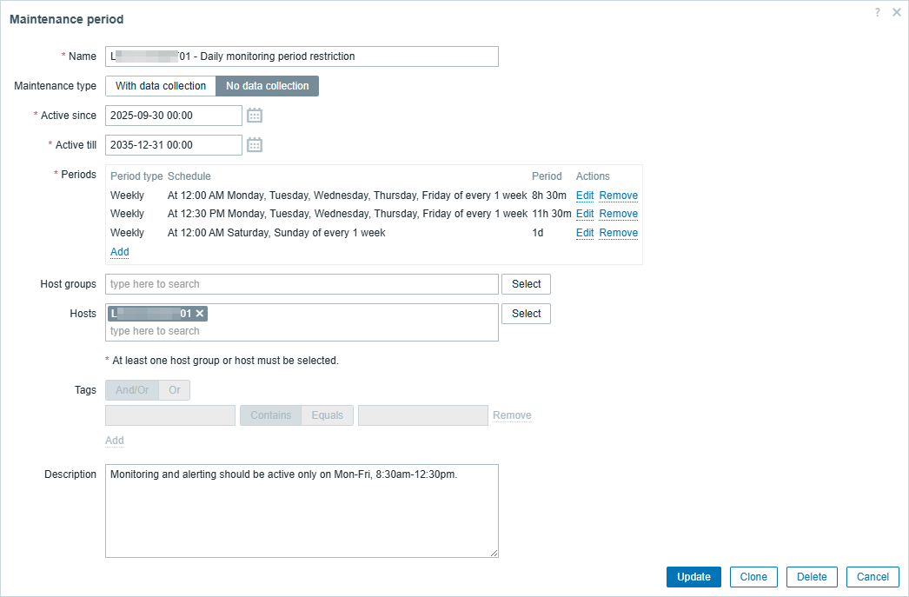Remove the host tag using its X icon
Image resolution: width=909 pixels, height=597 pixels.
click(x=200, y=314)
